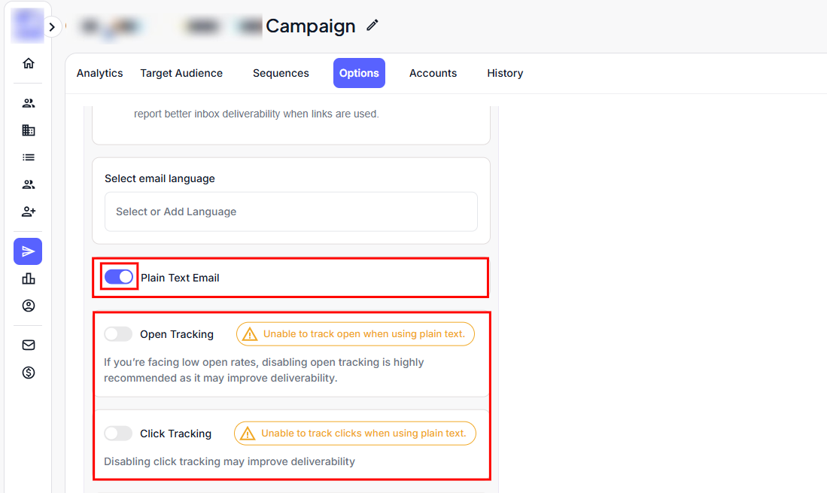The image size is (827, 493).
Task: Edit campaign name with pencil icon
Action: point(372,26)
